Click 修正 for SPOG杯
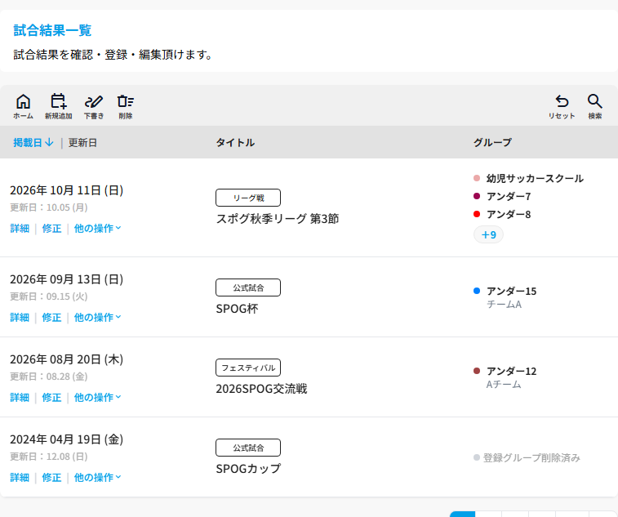The width and height of the screenshot is (618, 517). (x=51, y=318)
